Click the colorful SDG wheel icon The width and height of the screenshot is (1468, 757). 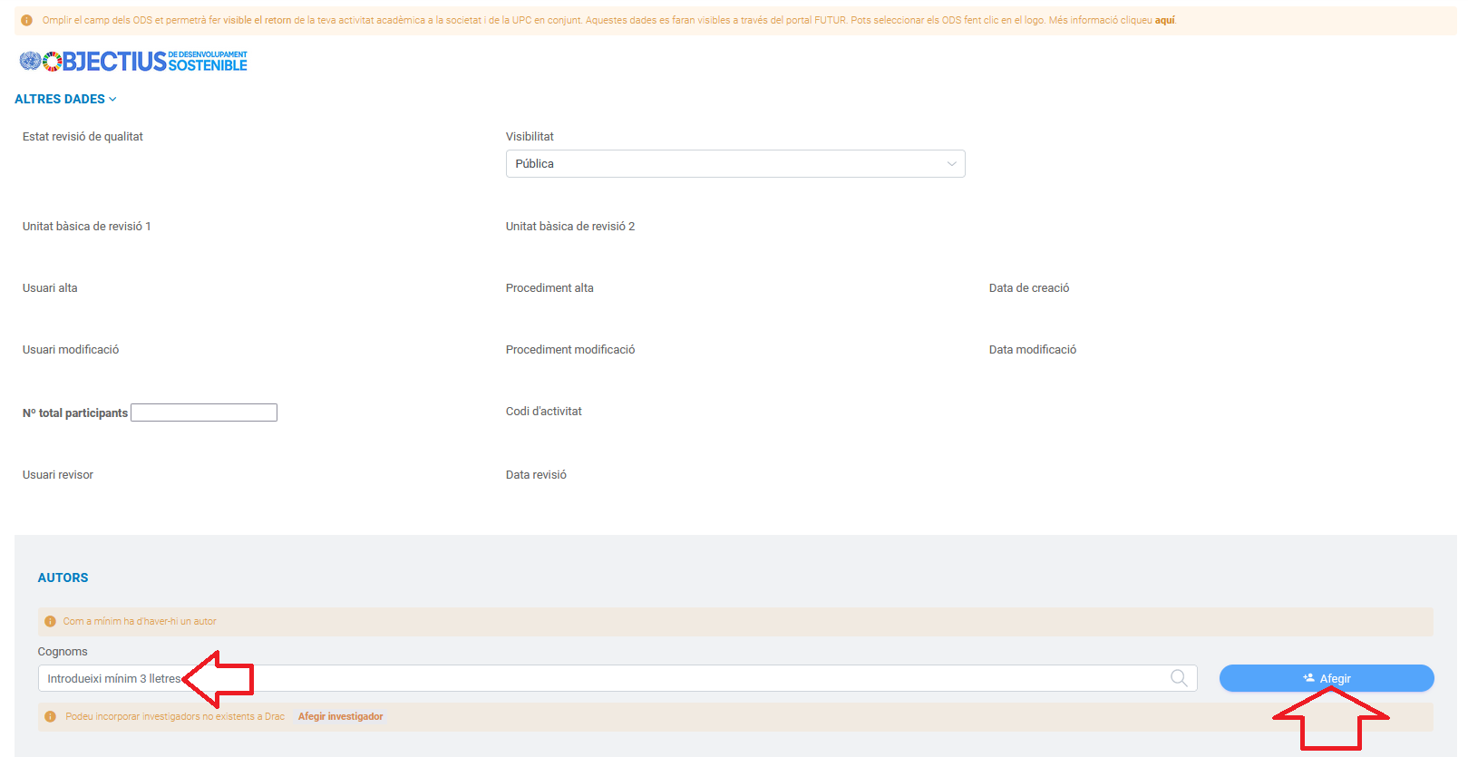(53, 62)
